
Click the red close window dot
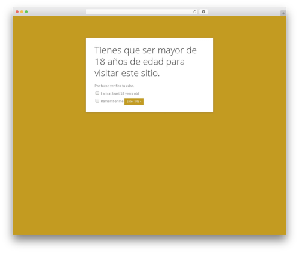(x=17, y=12)
